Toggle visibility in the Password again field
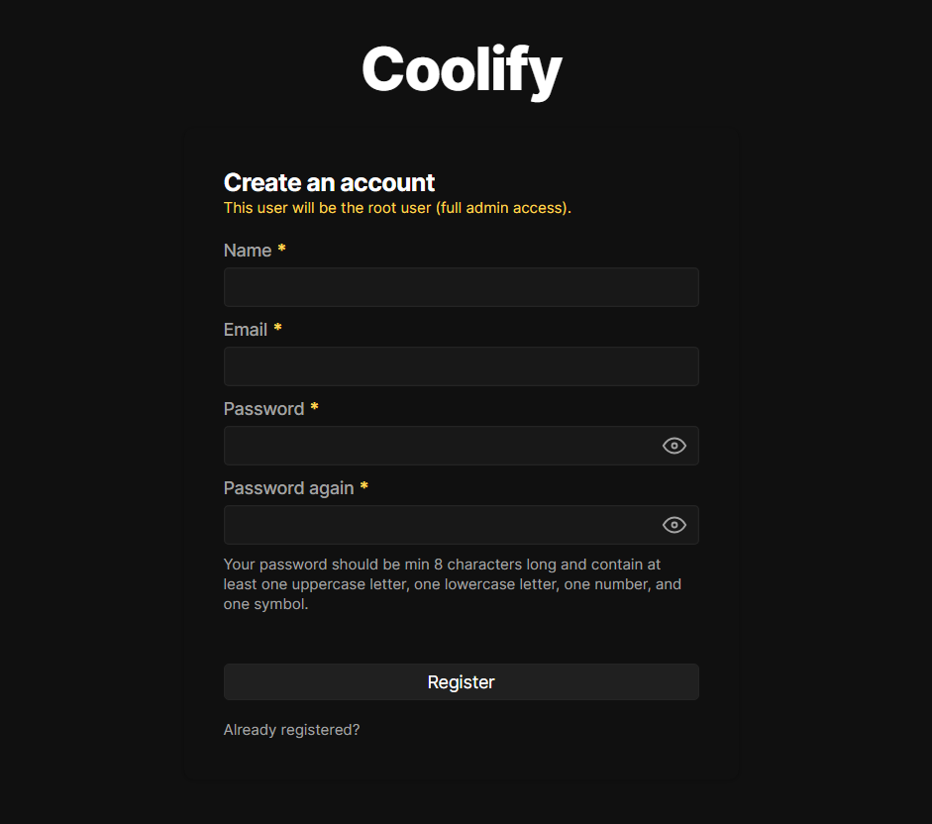 click(x=674, y=525)
